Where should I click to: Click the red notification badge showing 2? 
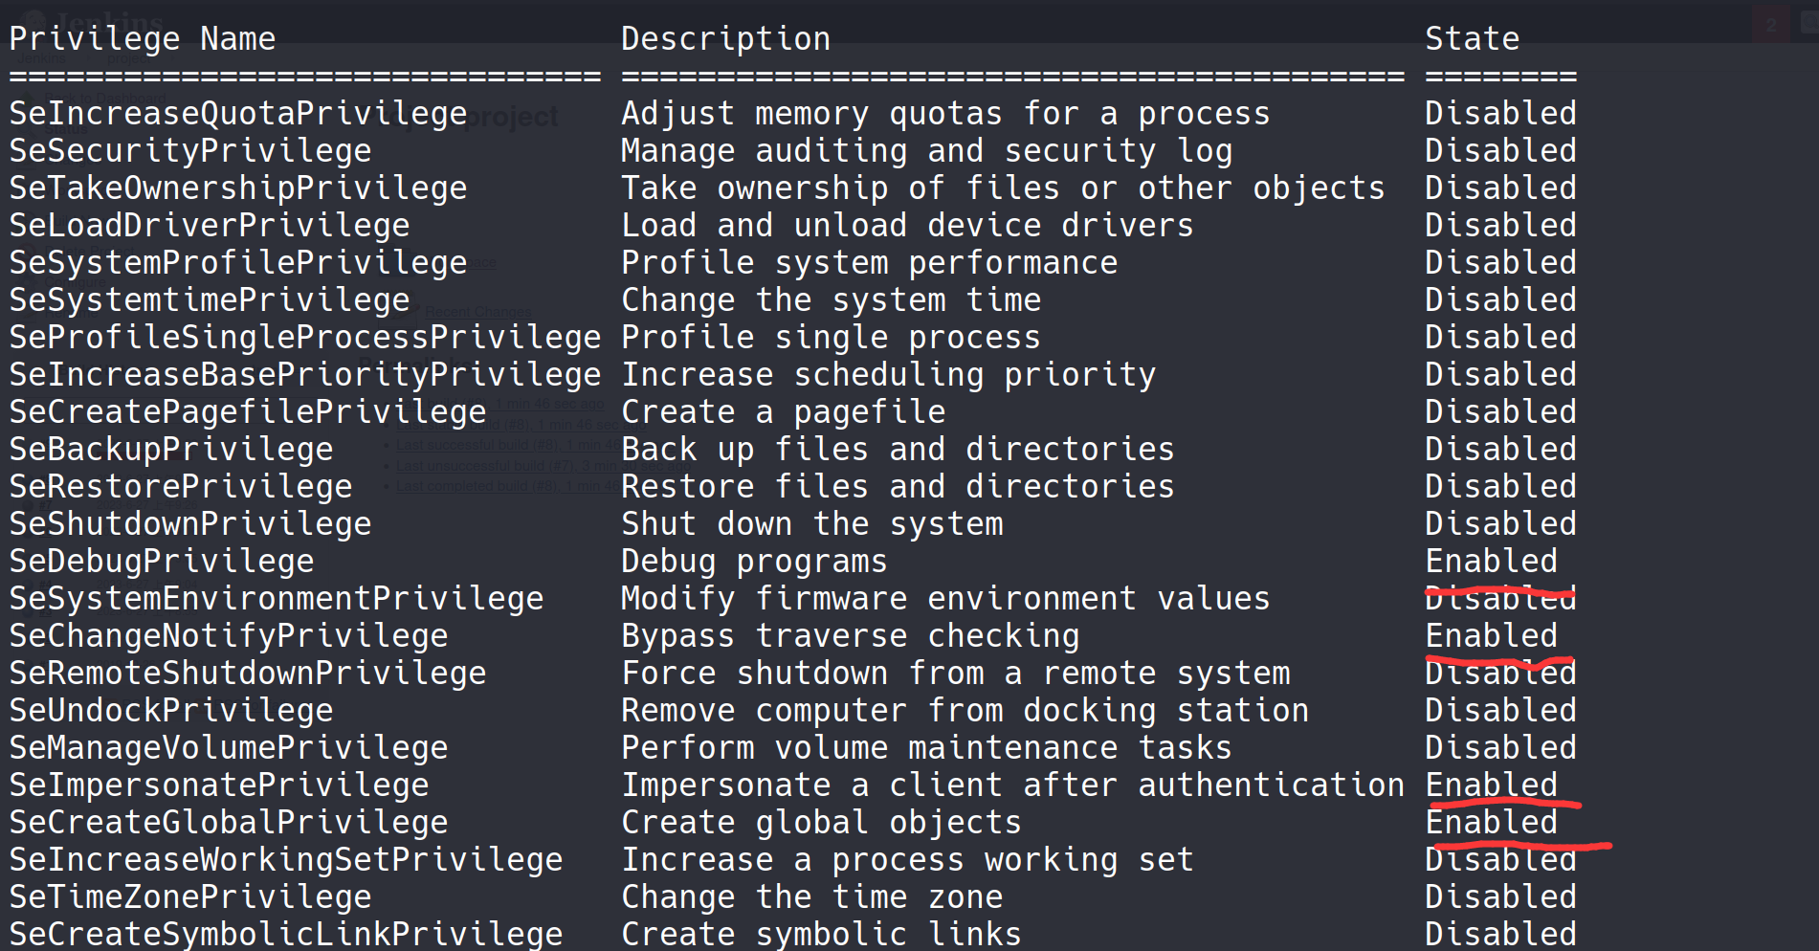pos(1770,24)
